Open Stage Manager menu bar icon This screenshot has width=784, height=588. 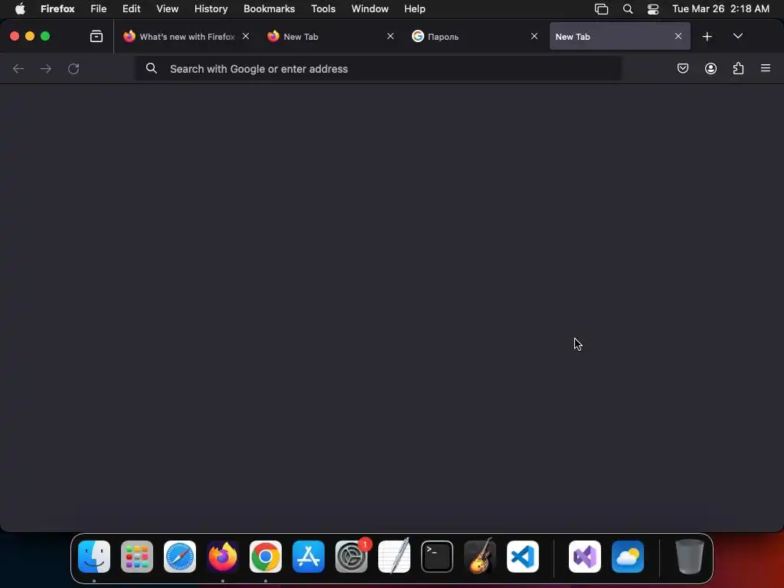point(601,8)
